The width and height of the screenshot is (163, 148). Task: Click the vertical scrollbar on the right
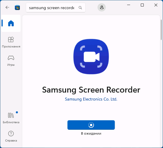coord(161,30)
